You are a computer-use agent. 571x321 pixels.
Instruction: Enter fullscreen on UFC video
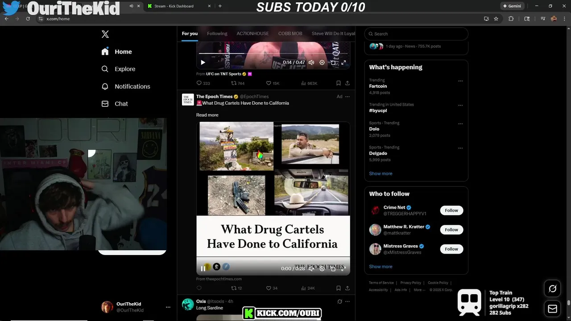pos(343,62)
